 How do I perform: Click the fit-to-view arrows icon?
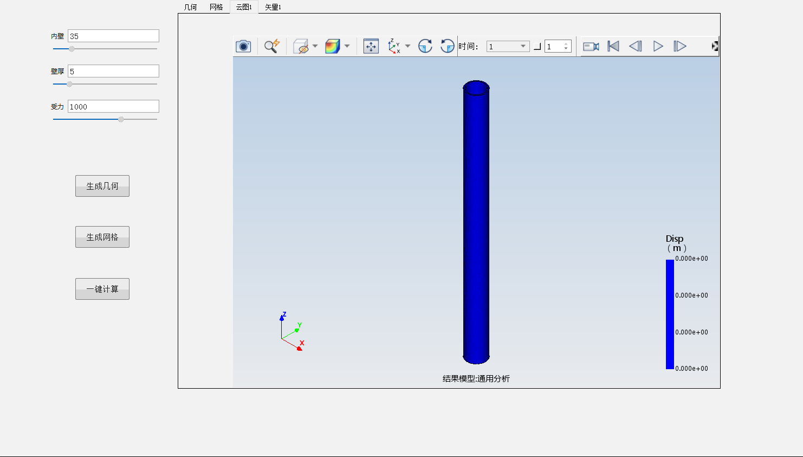(371, 46)
